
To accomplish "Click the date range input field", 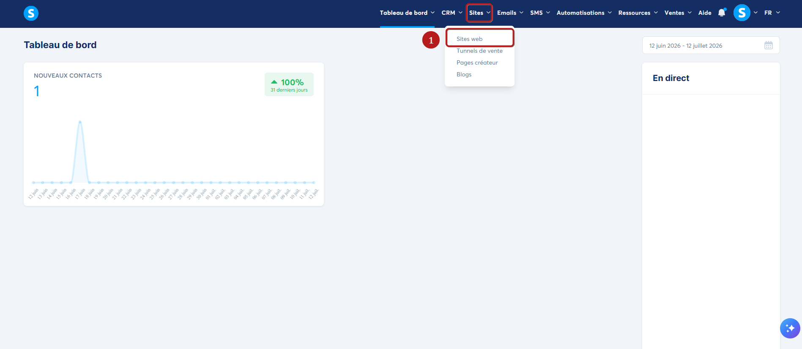I will tap(711, 46).
